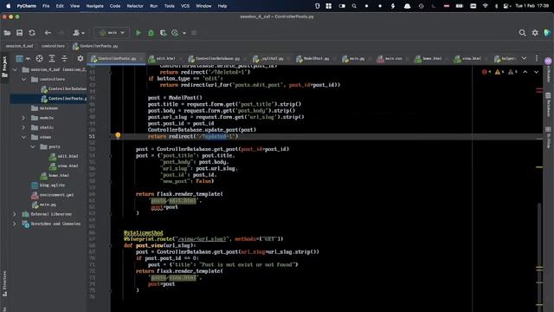Switch to the edit.html editor tab
The height and width of the screenshot is (312, 554).
(165, 58)
